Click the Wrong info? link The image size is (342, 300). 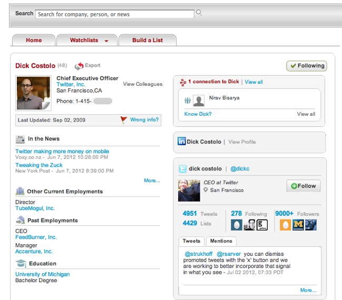(x=144, y=119)
